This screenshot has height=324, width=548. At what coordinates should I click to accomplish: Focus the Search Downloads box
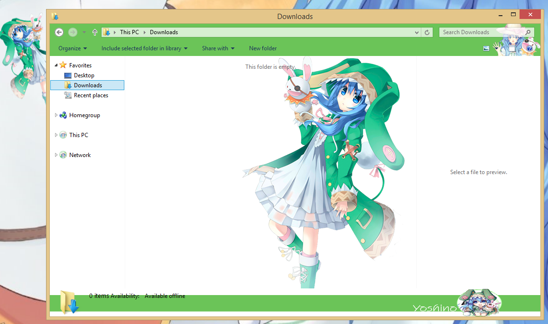[x=486, y=32]
